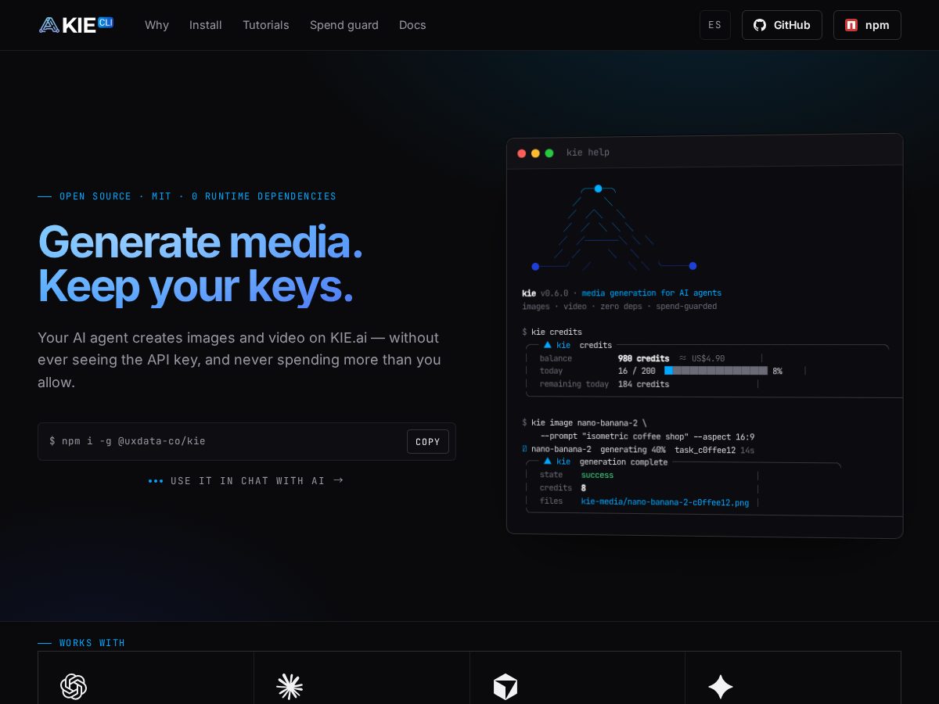
Task: Click the 'Generate media.' headline
Action: pos(200,242)
